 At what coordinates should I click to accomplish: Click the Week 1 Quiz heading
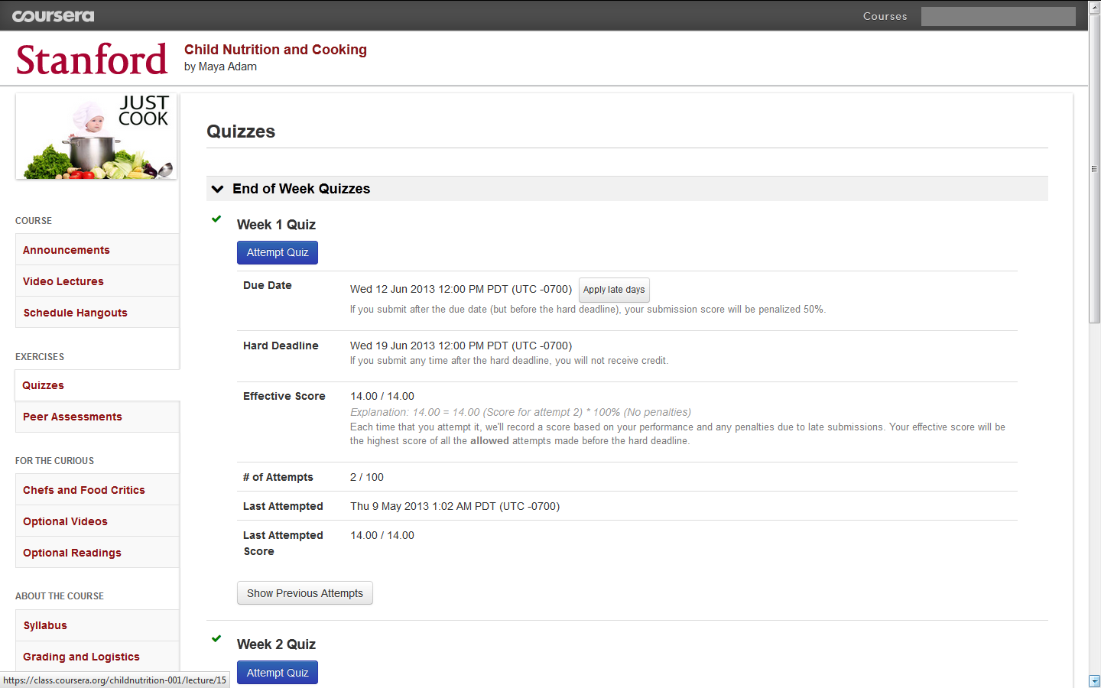276,225
